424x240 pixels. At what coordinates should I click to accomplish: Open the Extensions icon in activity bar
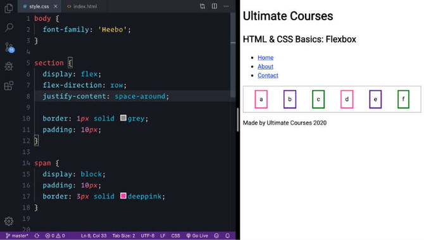point(9,86)
